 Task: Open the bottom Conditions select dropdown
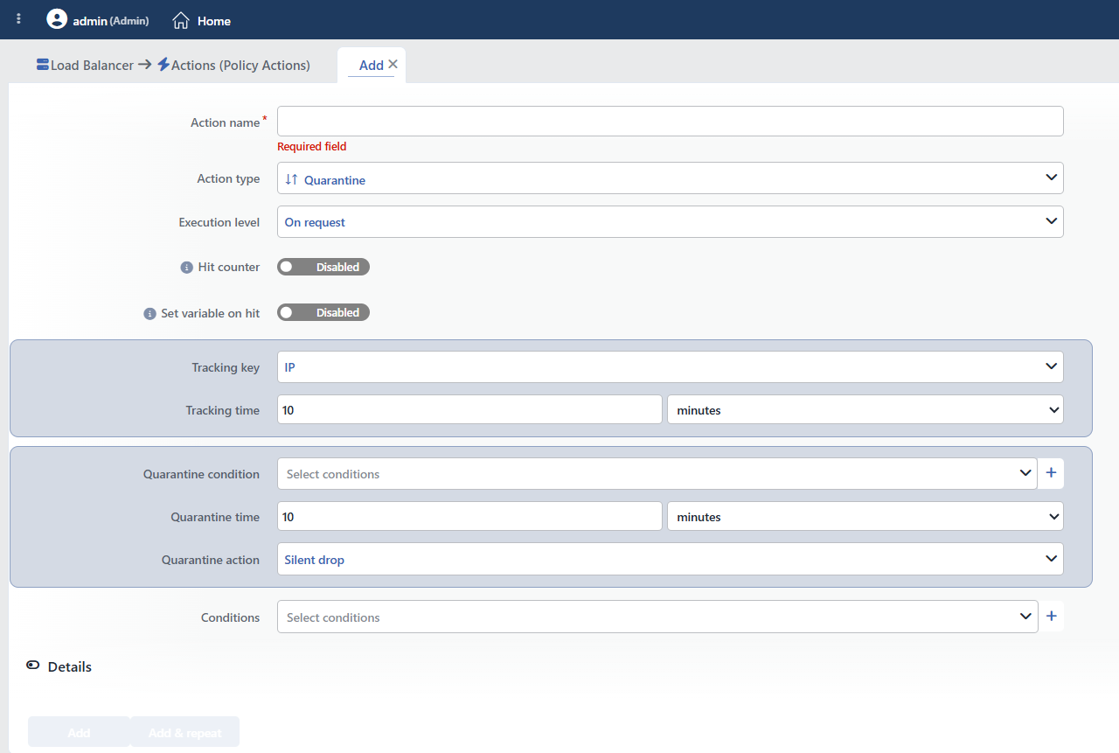point(657,617)
